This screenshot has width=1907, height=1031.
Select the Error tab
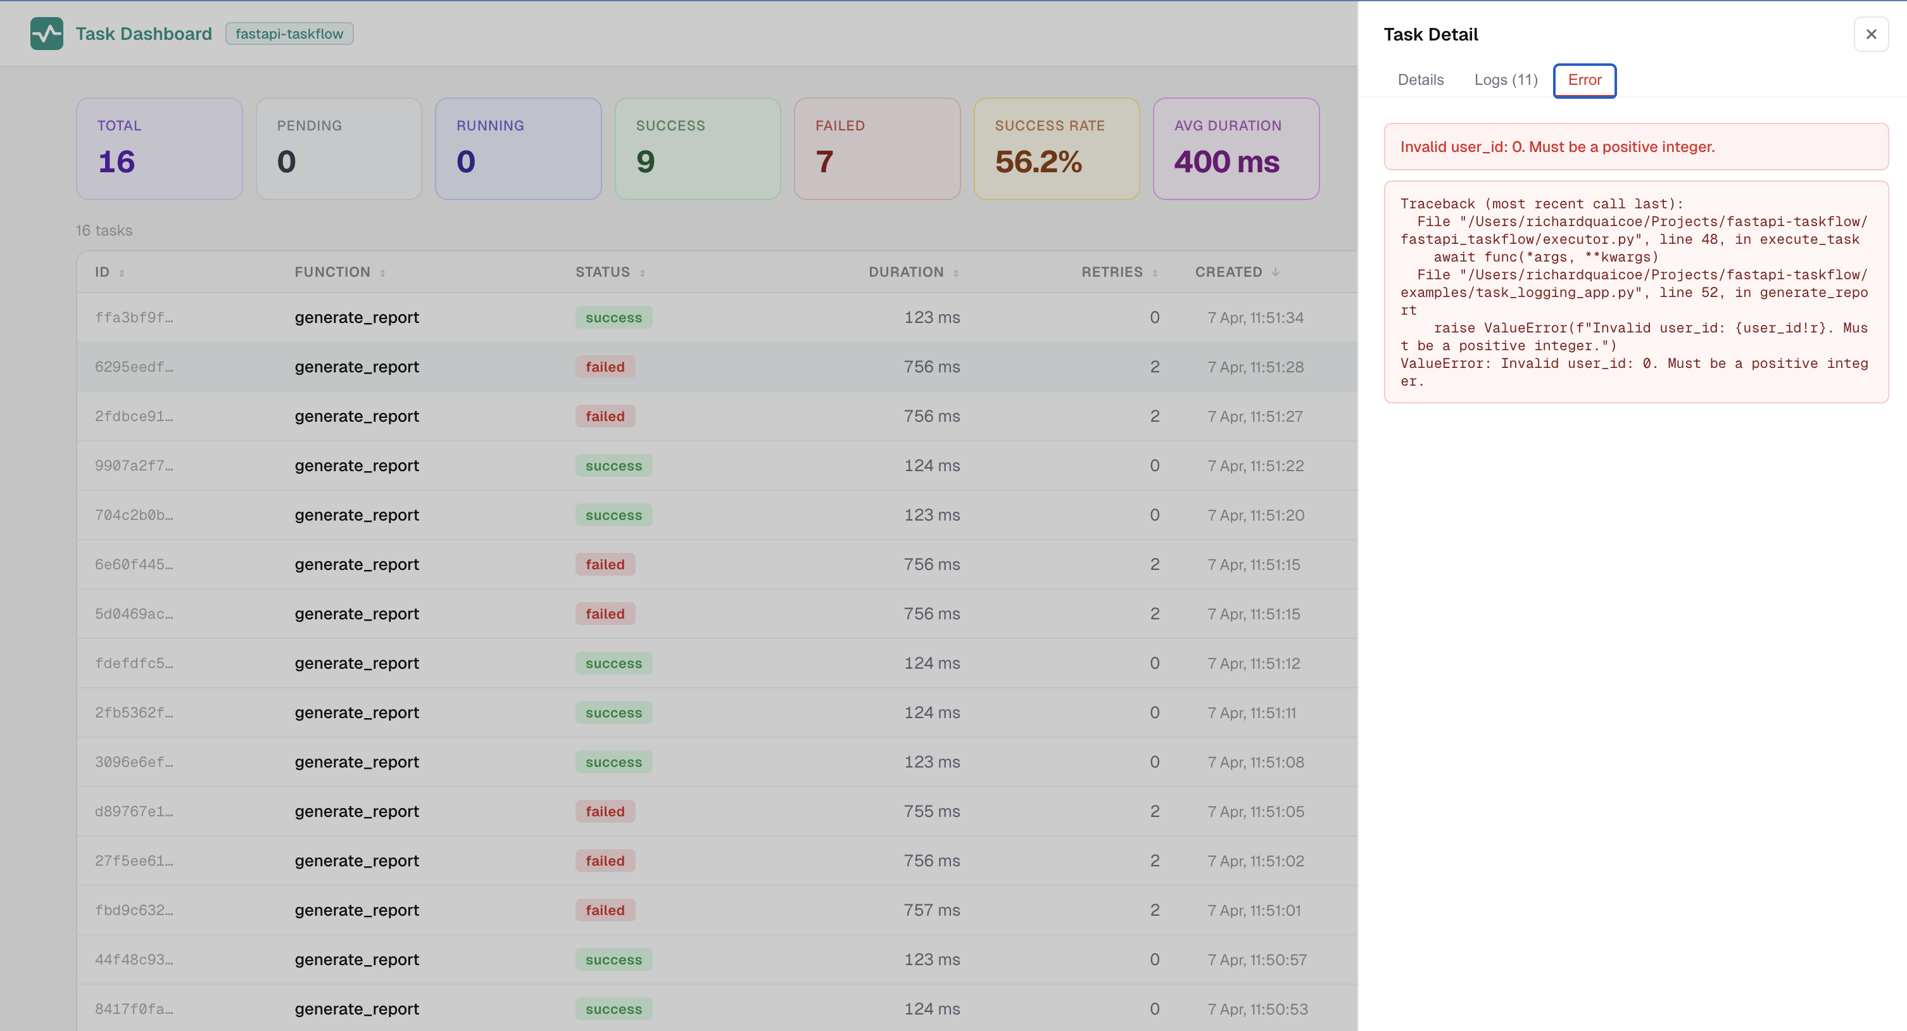pyautogui.click(x=1583, y=80)
